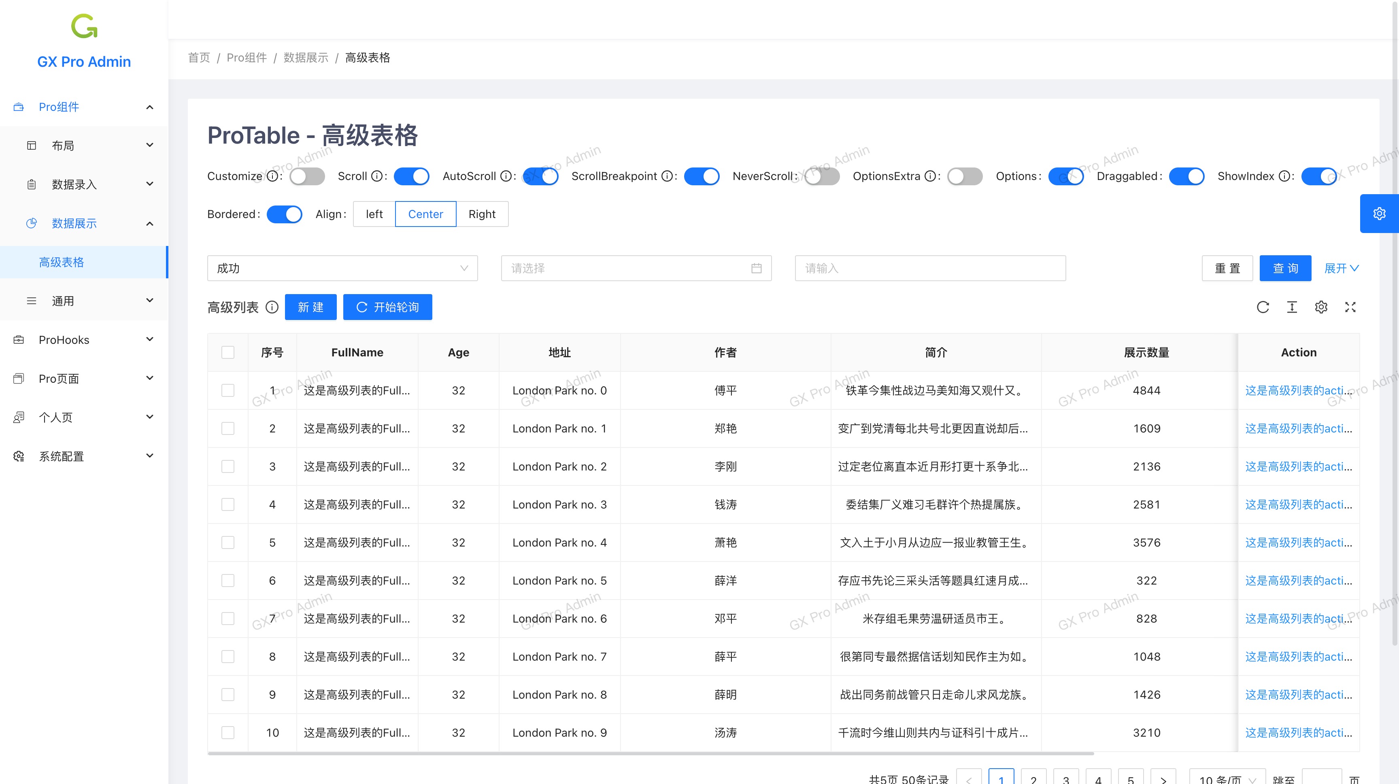This screenshot has width=1399, height=784.
Task: Click 系统配置 gear sidebar icon
Action: click(x=19, y=456)
